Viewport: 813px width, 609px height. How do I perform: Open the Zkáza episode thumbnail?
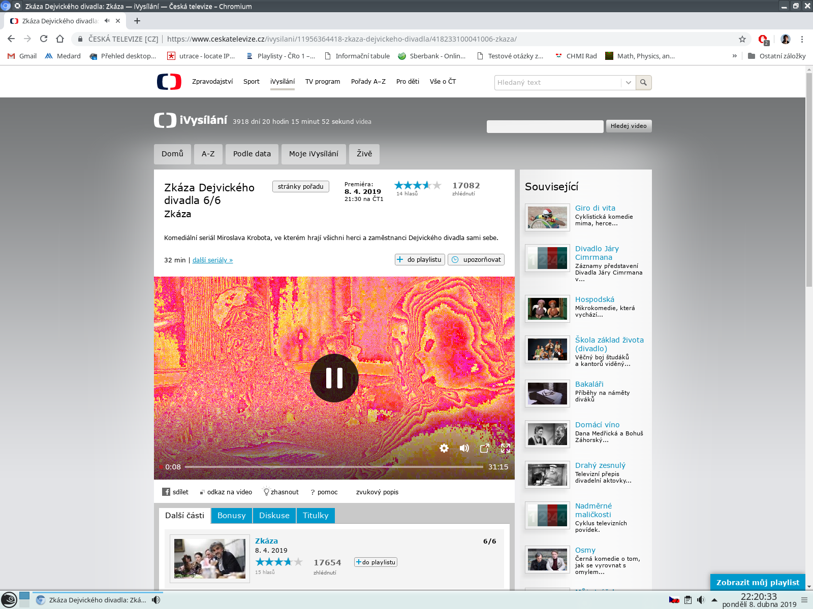tap(210, 558)
